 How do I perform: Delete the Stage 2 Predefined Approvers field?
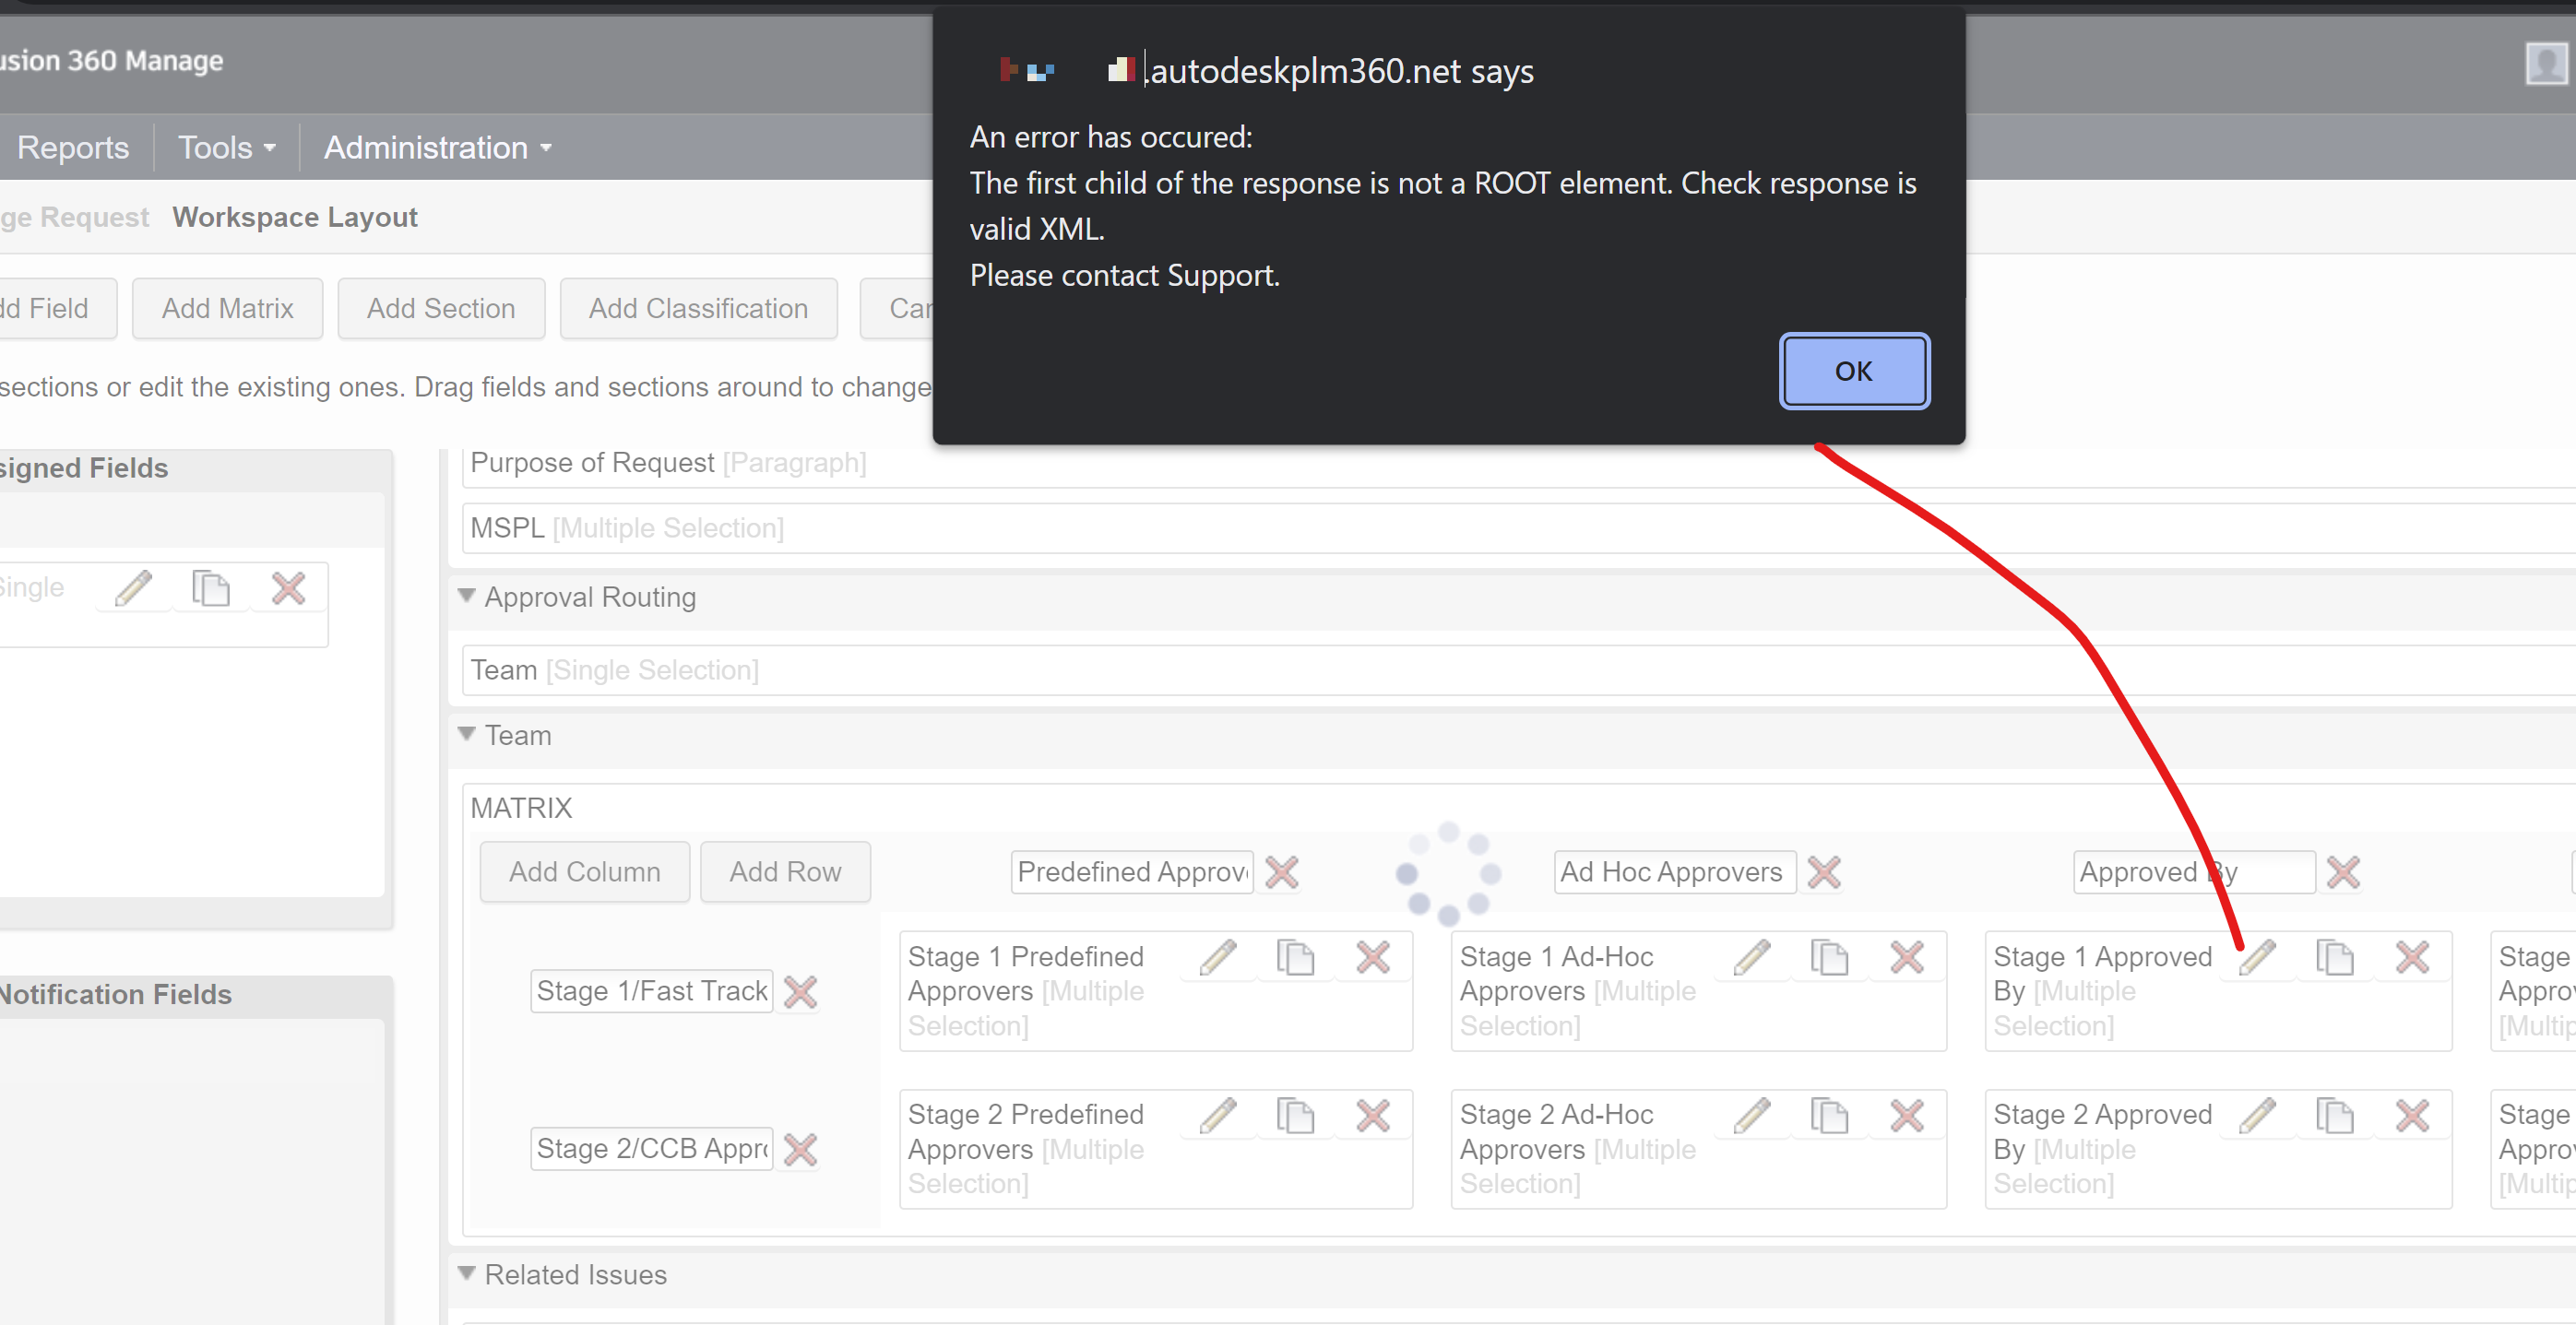[1373, 1115]
